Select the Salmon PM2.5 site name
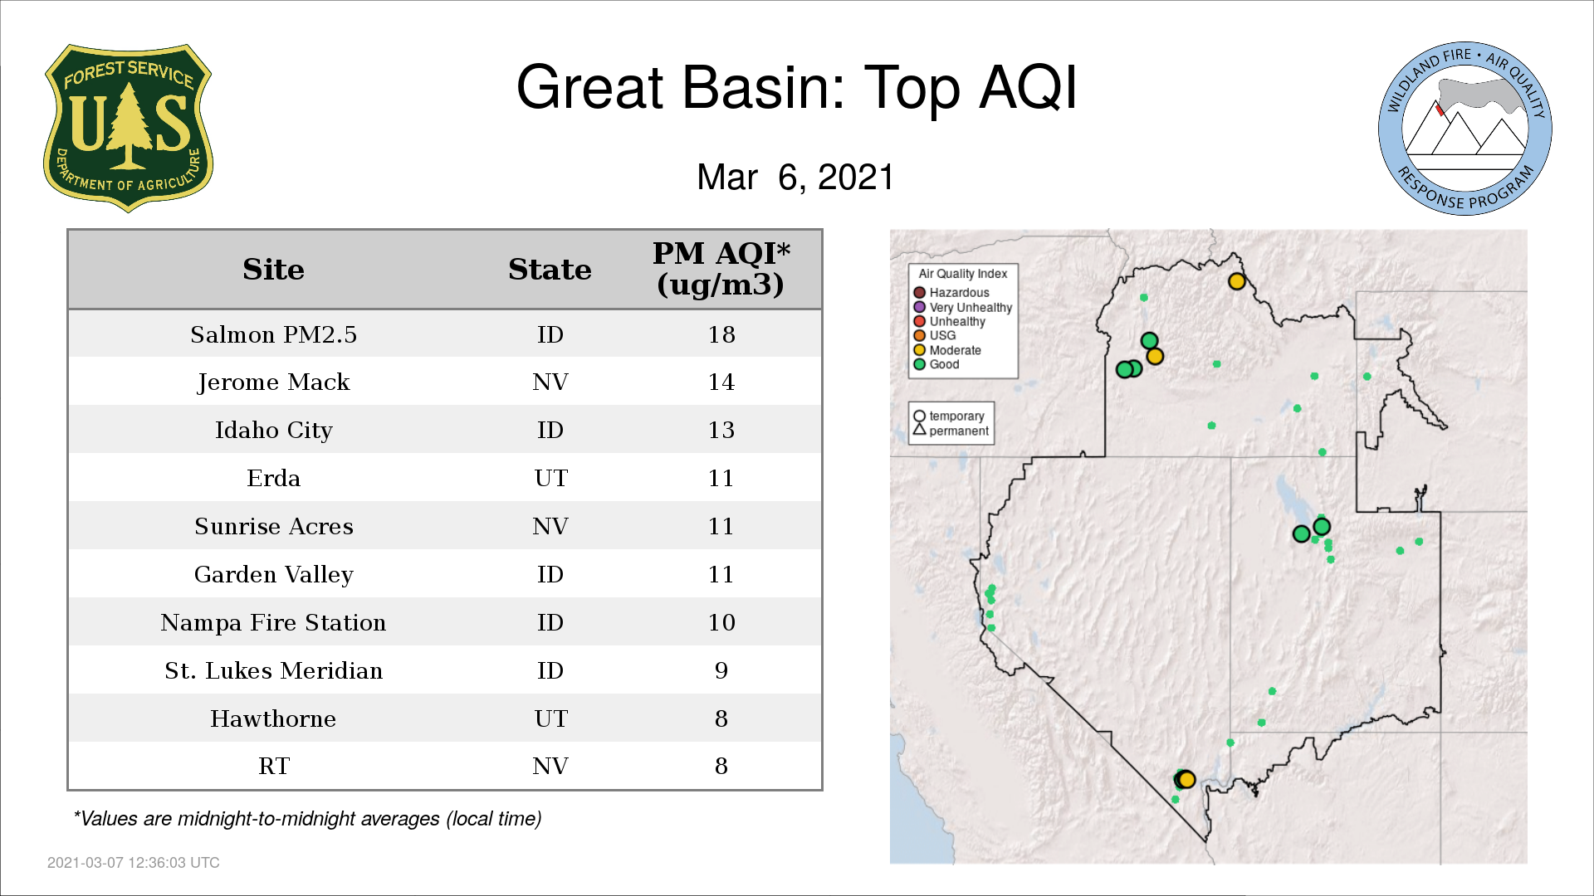 [x=273, y=334]
